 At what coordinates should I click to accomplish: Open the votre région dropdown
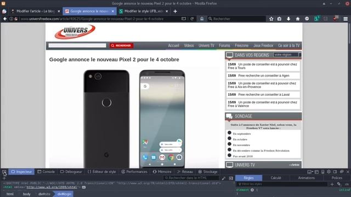pos(287,55)
